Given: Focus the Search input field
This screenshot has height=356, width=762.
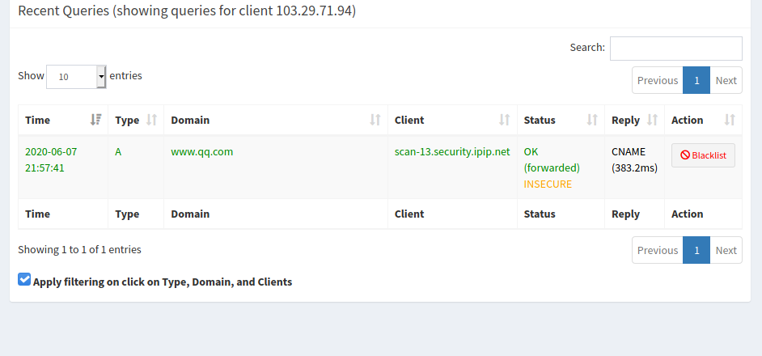Looking at the screenshot, I should (675, 49).
